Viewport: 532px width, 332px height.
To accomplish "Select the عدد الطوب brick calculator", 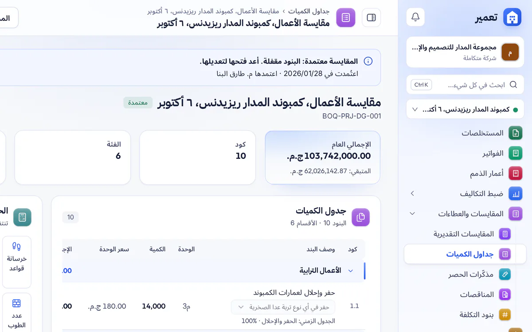I will point(17,313).
